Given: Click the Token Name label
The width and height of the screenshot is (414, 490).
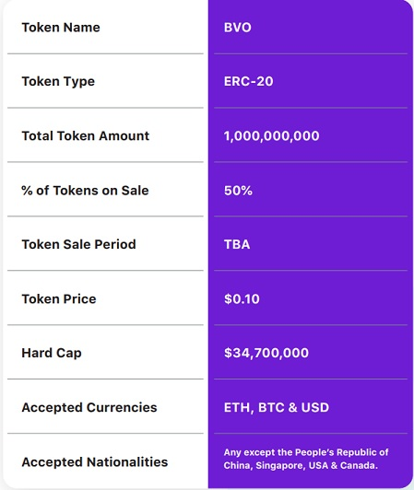Looking at the screenshot, I should 61,28.
